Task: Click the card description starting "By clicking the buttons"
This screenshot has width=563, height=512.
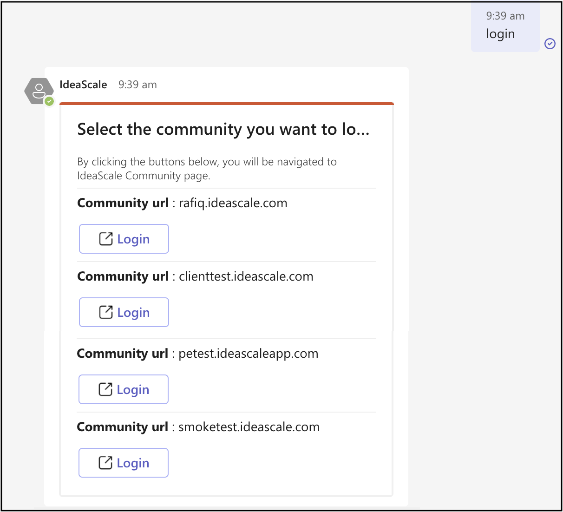Action: click(x=207, y=169)
